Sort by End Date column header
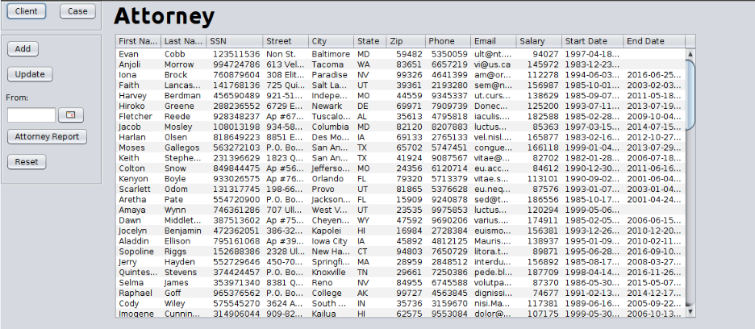Image resolution: width=755 pixels, height=329 pixels. [654, 41]
